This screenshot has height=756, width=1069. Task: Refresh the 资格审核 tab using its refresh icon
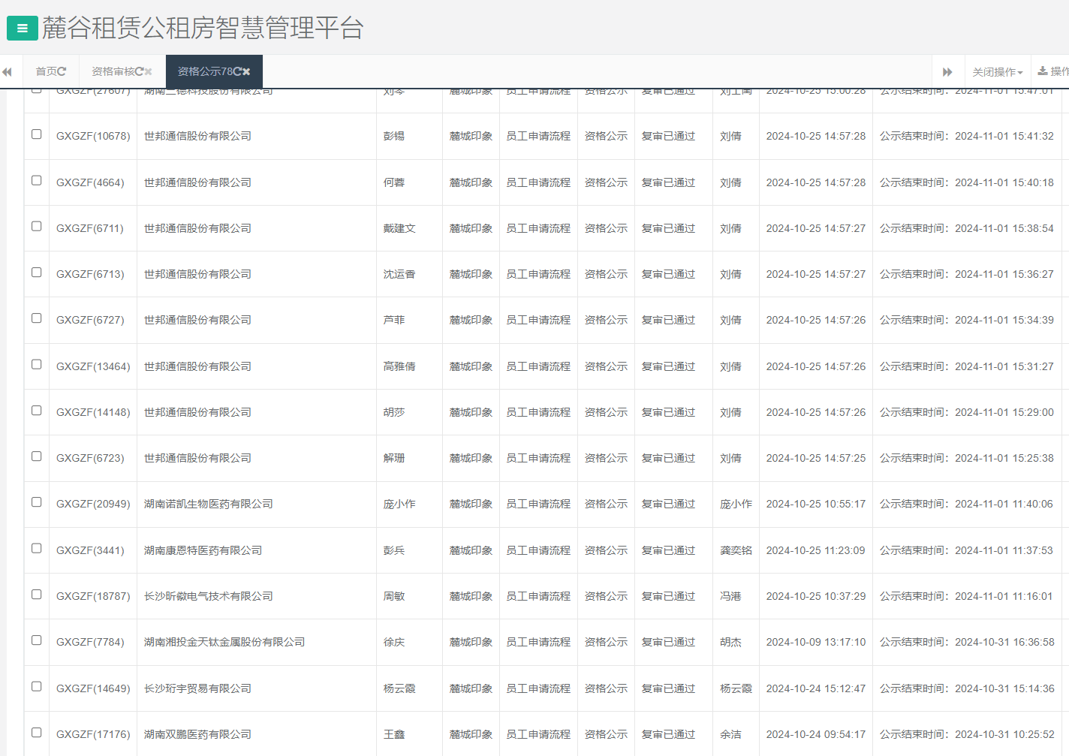tap(140, 71)
